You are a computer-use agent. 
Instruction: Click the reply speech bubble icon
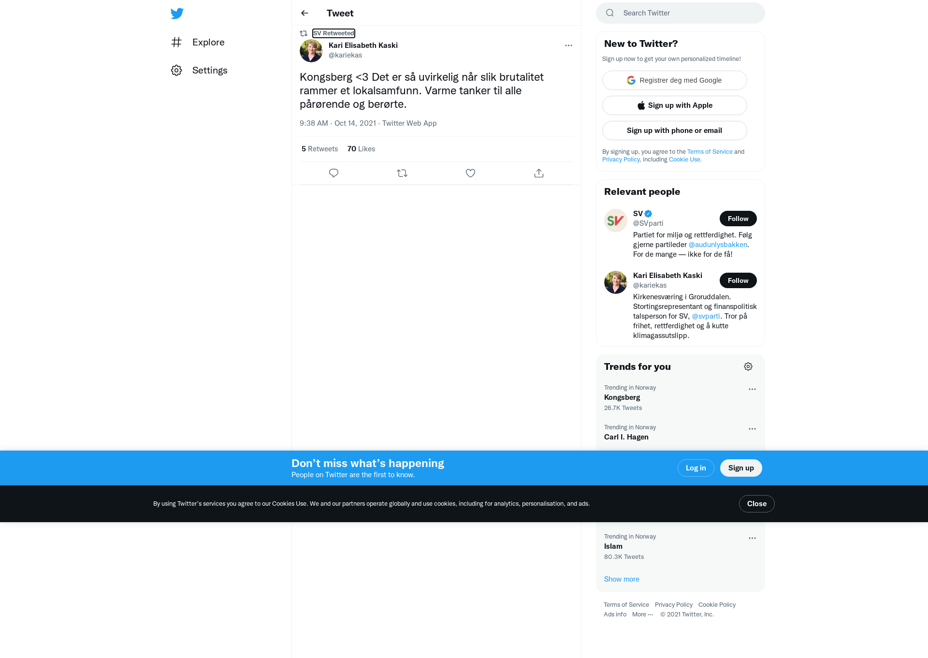[x=333, y=173]
